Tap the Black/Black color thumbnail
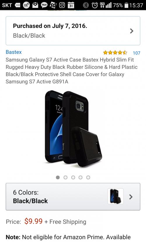Image resolution: width=146 pixels, height=242 pixels. [x=116, y=196]
